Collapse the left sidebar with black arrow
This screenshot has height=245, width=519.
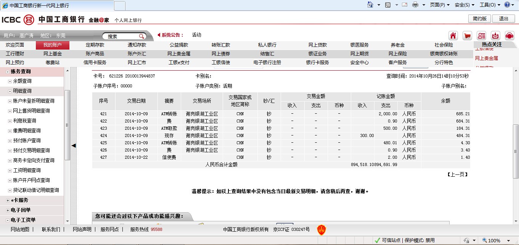(74, 145)
